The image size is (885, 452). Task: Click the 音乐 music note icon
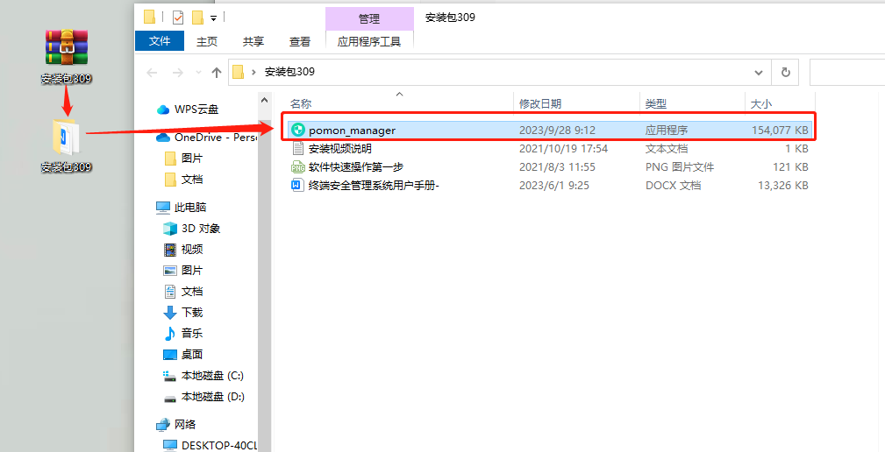(170, 333)
